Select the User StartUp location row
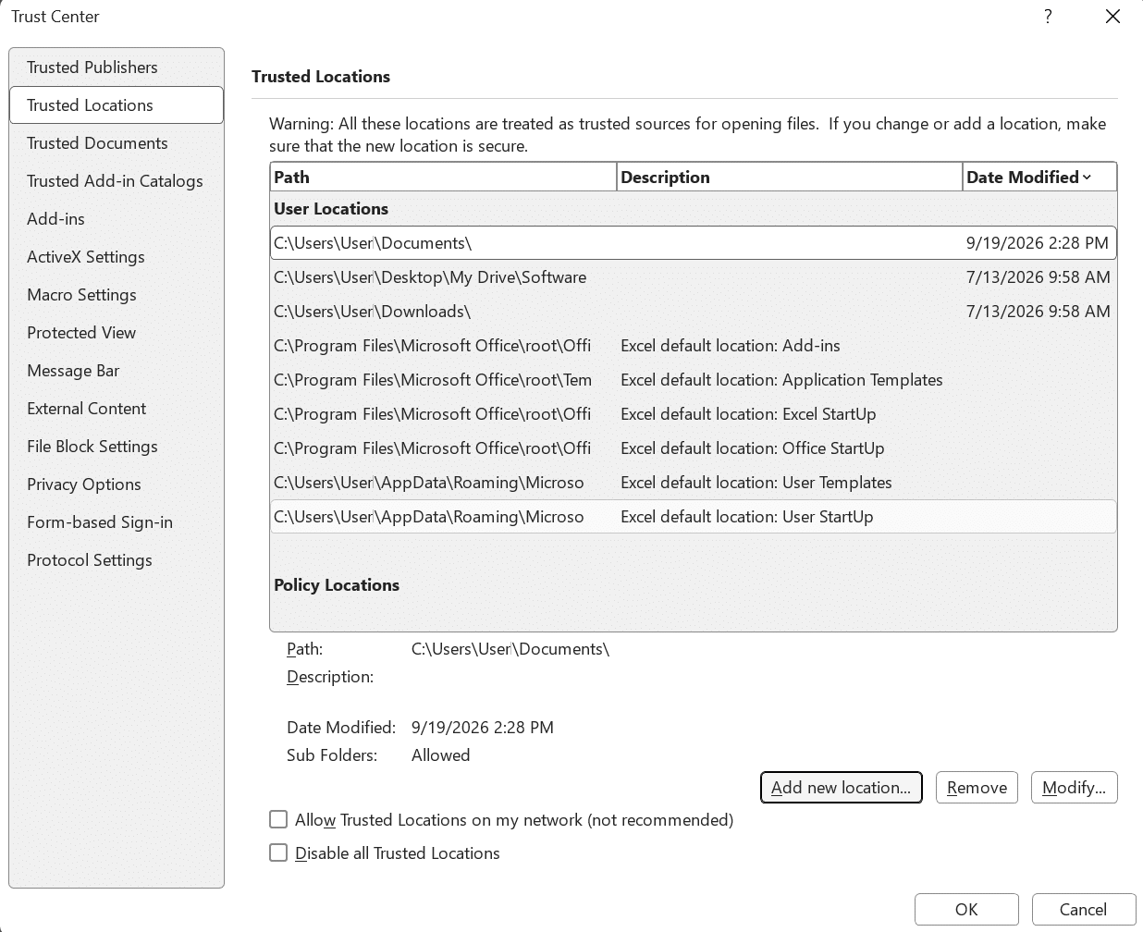Image resolution: width=1143 pixels, height=932 pixels. click(x=694, y=517)
